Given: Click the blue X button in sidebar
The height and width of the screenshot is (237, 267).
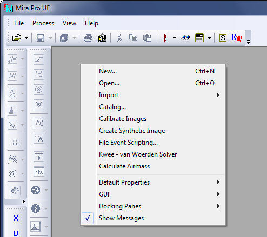Looking at the screenshot, I should click(x=16, y=218).
